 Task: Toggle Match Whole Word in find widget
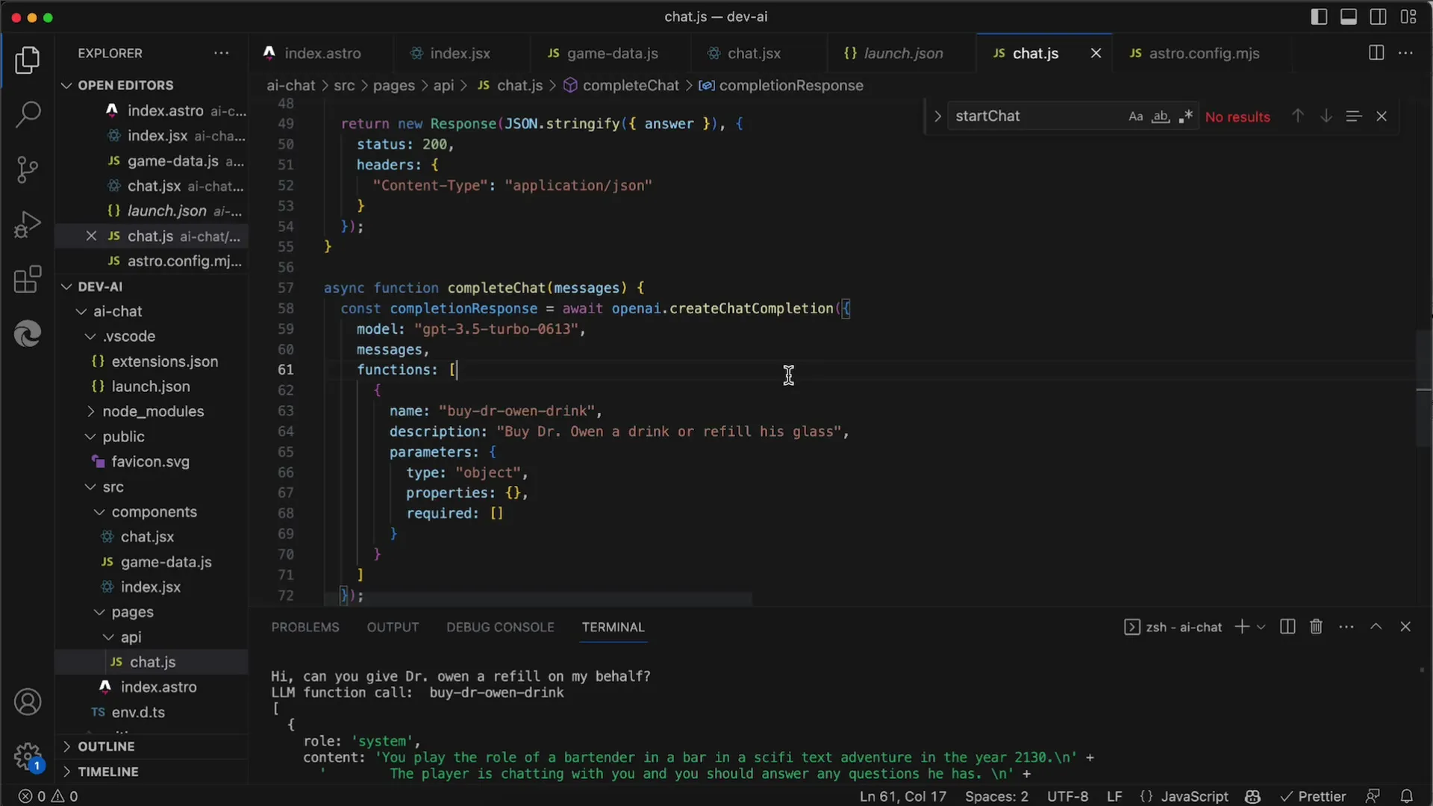[1161, 116]
